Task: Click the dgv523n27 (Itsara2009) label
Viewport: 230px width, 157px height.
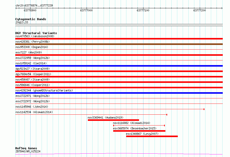Action: (x=33, y=69)
